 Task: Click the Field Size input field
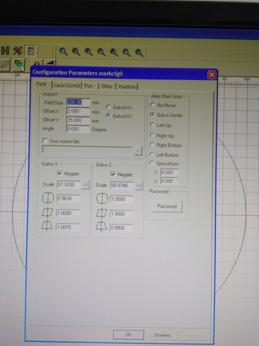pos(78,102)
